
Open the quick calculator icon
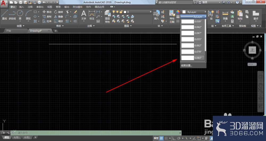232,21
